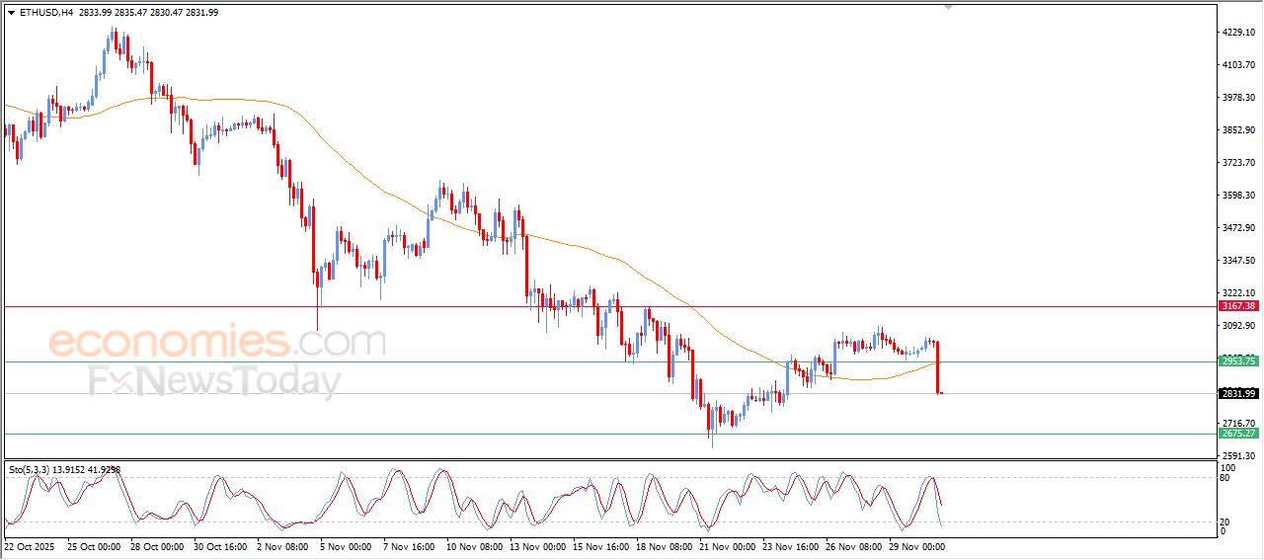This screenshot has width=1264, height=560.
Task: Click the 10 Nov 08:00 time label
Action: click(472, 545)
